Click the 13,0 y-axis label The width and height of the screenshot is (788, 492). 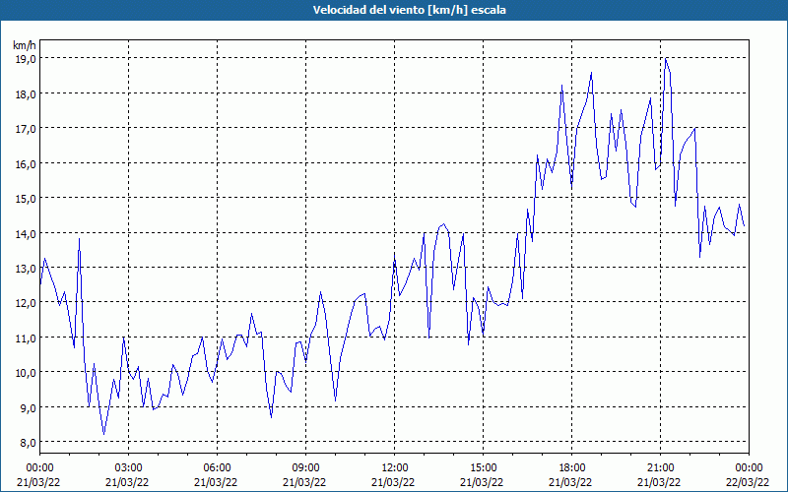click(26, 268)
